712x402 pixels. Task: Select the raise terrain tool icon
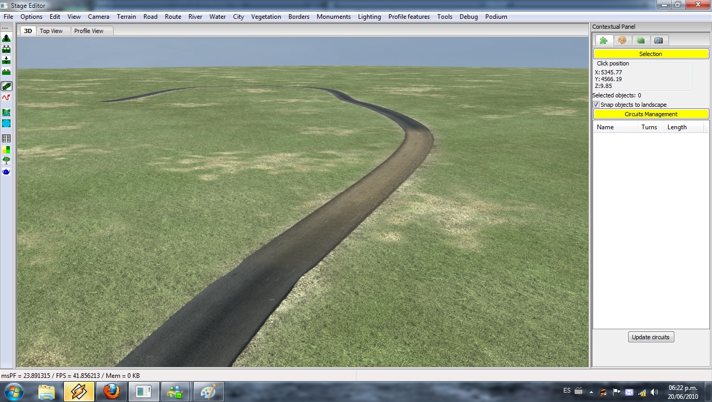coord(6,38)
